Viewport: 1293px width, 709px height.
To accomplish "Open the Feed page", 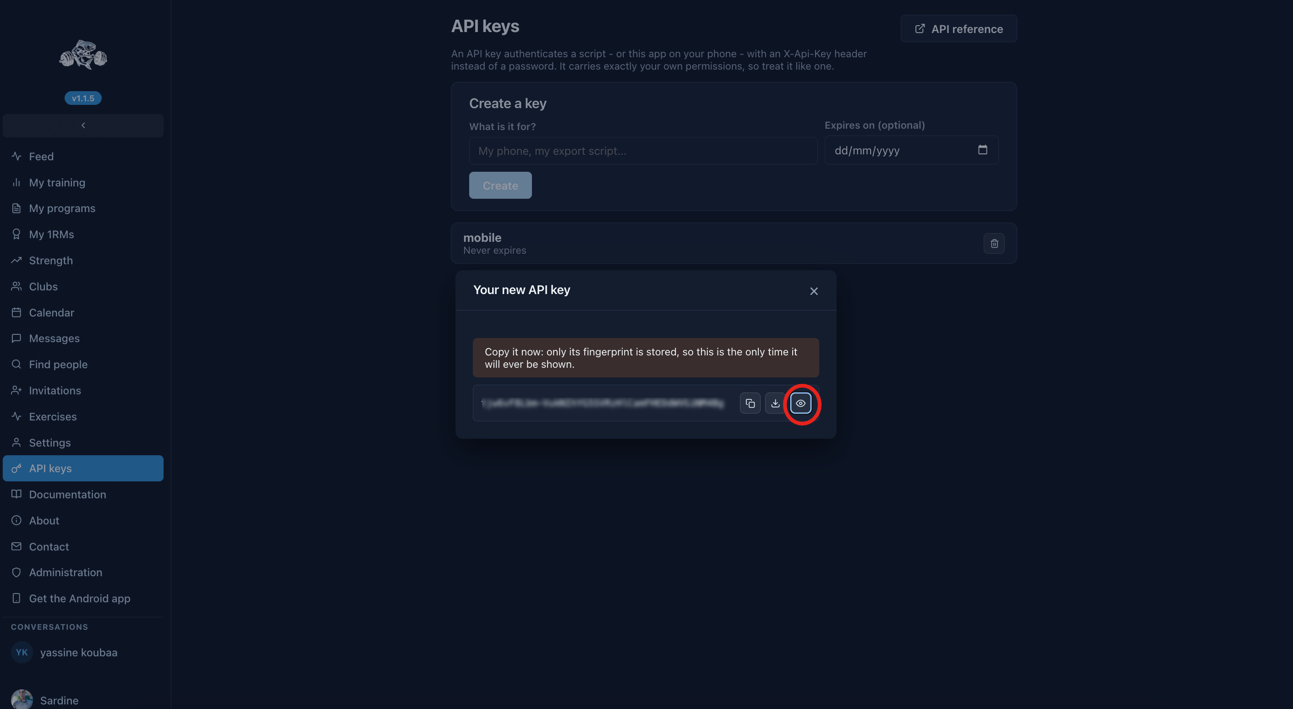I will (x=83, y=157).
